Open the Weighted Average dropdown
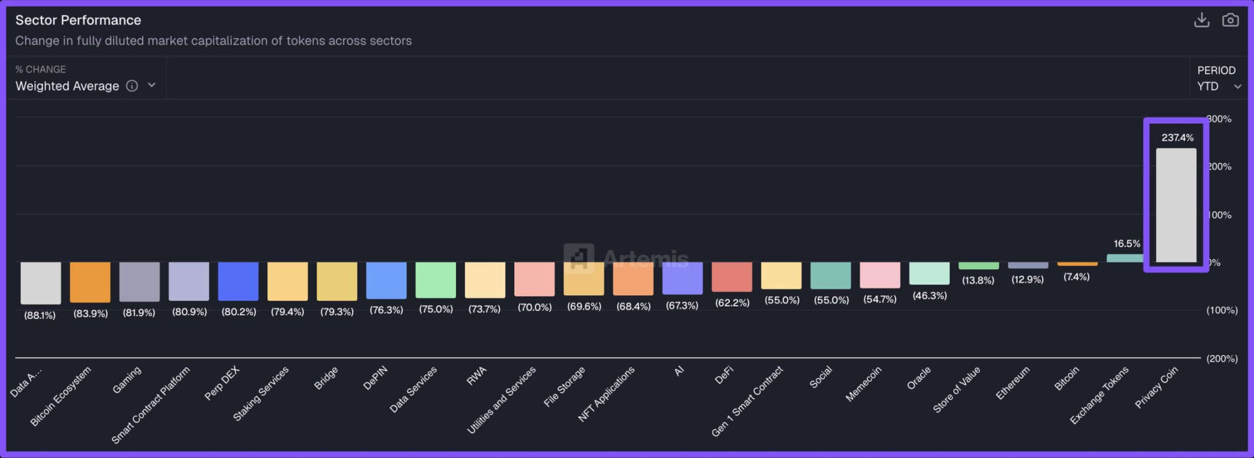The width and height of the screenshot is (1254, 458). 67,86
